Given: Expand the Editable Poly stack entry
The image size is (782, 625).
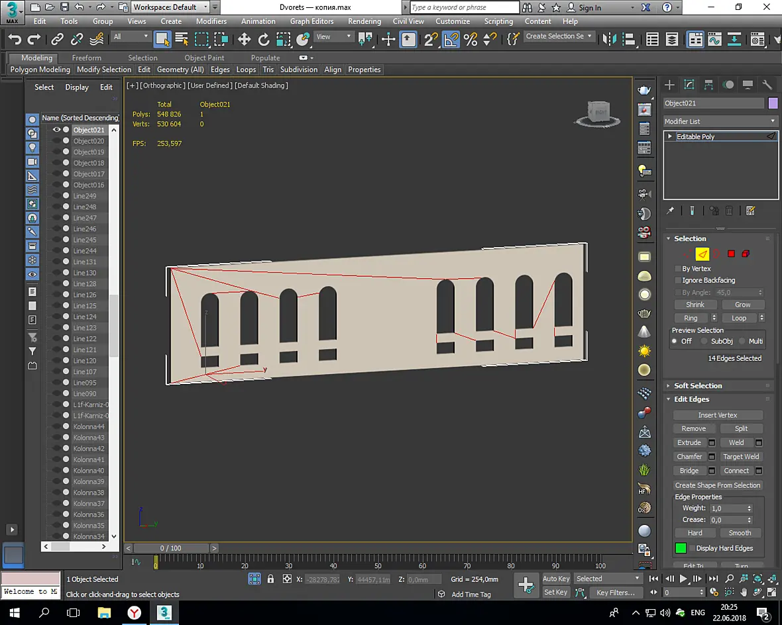Looking at the screenshot, I should coord(670,136).
